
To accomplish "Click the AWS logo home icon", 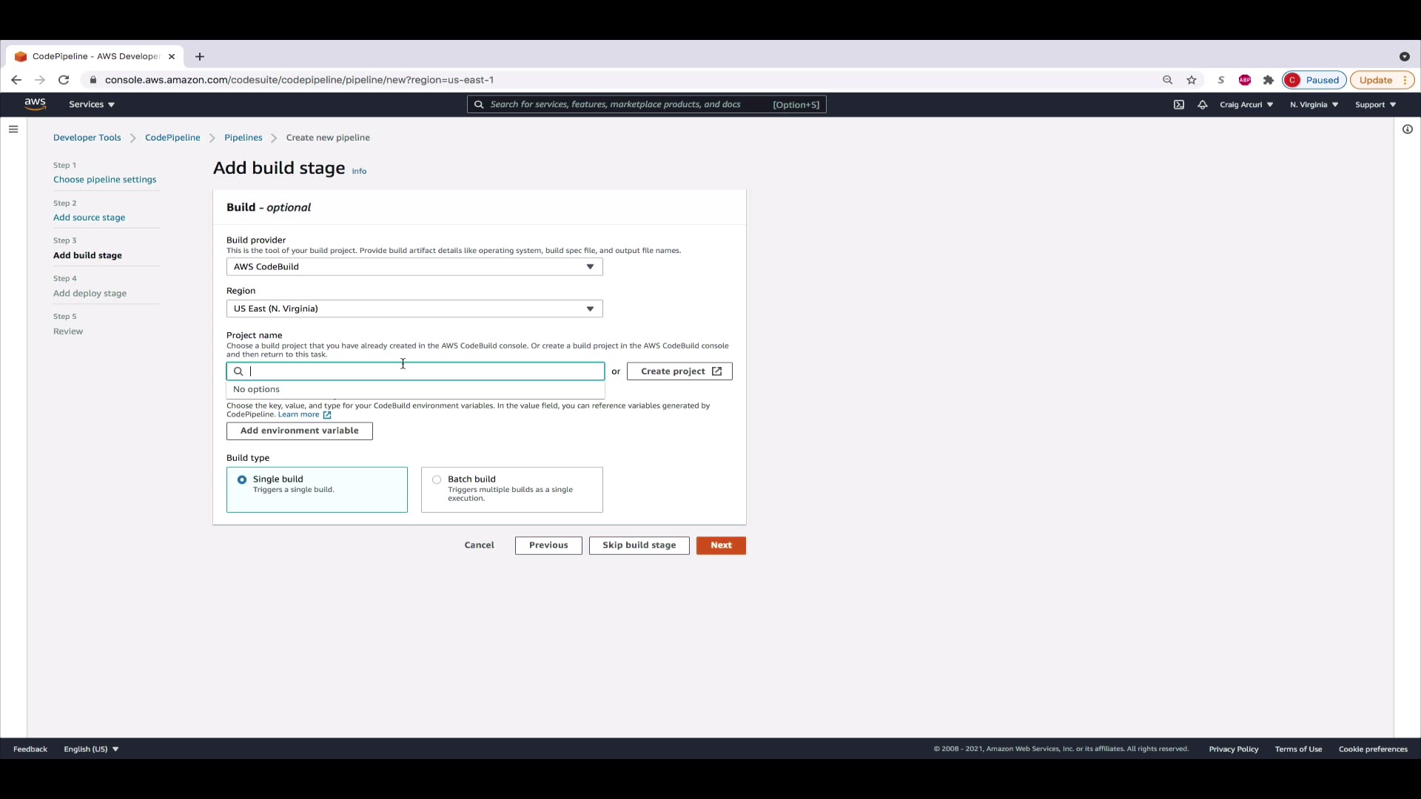I will click(x=35, y=104).
